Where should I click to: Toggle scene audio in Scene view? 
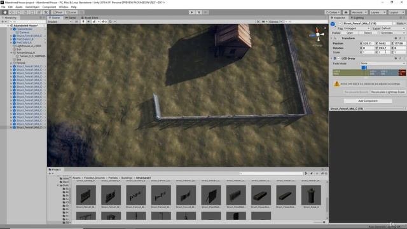point(89,22)
